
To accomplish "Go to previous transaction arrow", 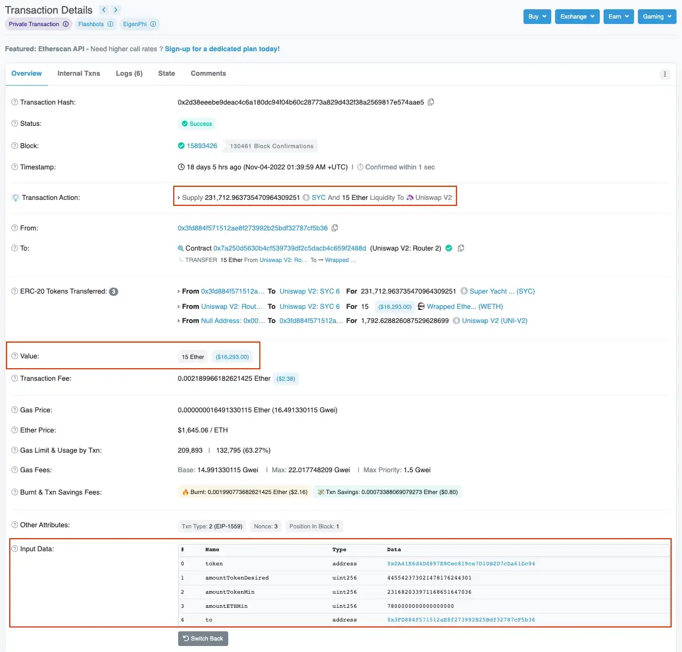I will 103,10.
